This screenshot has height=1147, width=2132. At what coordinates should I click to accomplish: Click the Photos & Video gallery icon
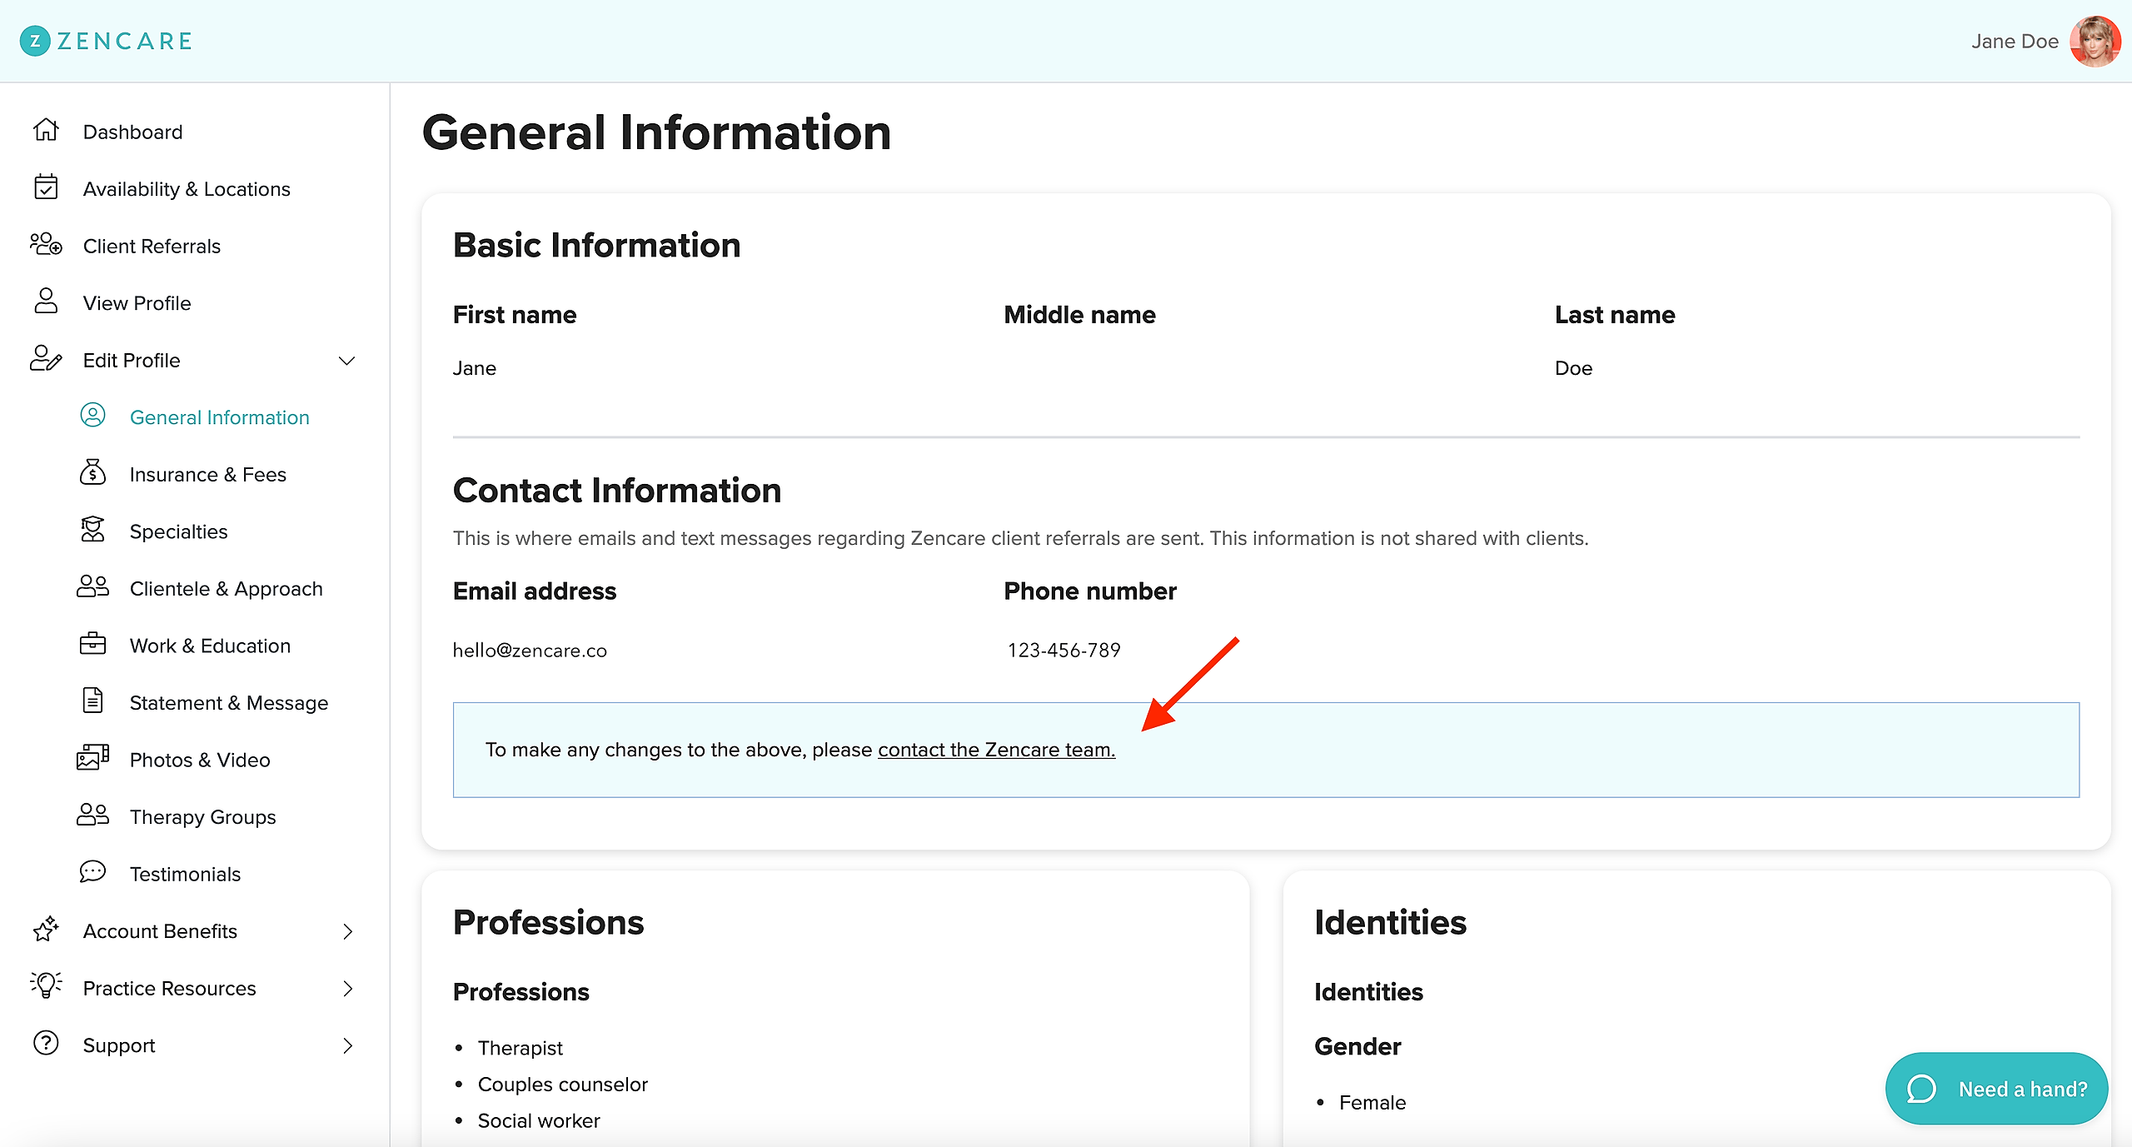[x=92, y=759]
